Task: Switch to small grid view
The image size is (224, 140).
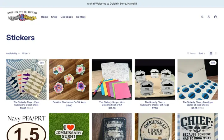Action: [x=216, y=53]
